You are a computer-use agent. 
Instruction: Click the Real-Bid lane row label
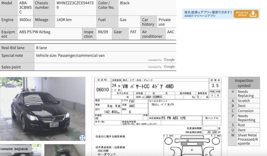pyautogui.click(x=13, y=48)
